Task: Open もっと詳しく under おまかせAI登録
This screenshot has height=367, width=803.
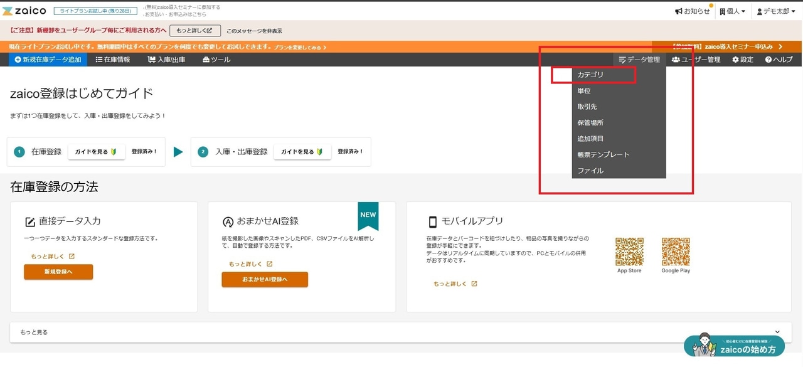Action: 250,264
